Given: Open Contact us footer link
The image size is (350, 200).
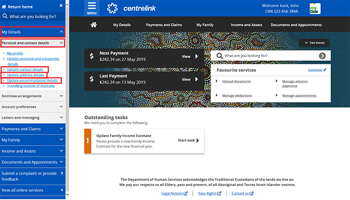Looking at the screenshot, I should click(x=240, y=194).
